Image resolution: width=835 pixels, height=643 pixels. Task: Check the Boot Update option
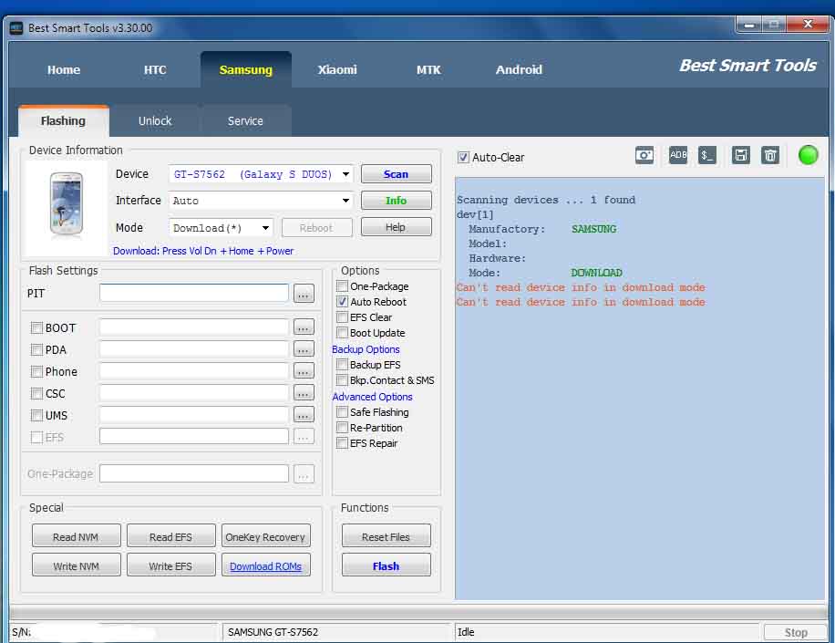pyautogui.click(x=343, y=332)
